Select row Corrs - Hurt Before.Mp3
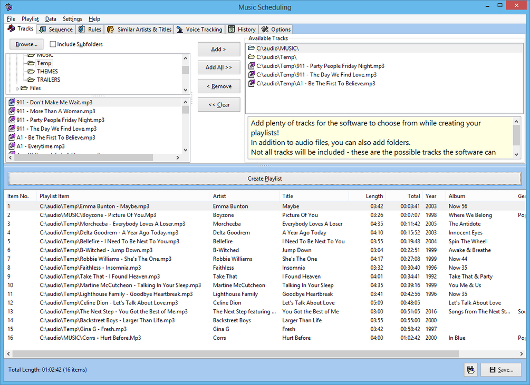The height and width of the screenshot is (385, 530). click(265, 338)
